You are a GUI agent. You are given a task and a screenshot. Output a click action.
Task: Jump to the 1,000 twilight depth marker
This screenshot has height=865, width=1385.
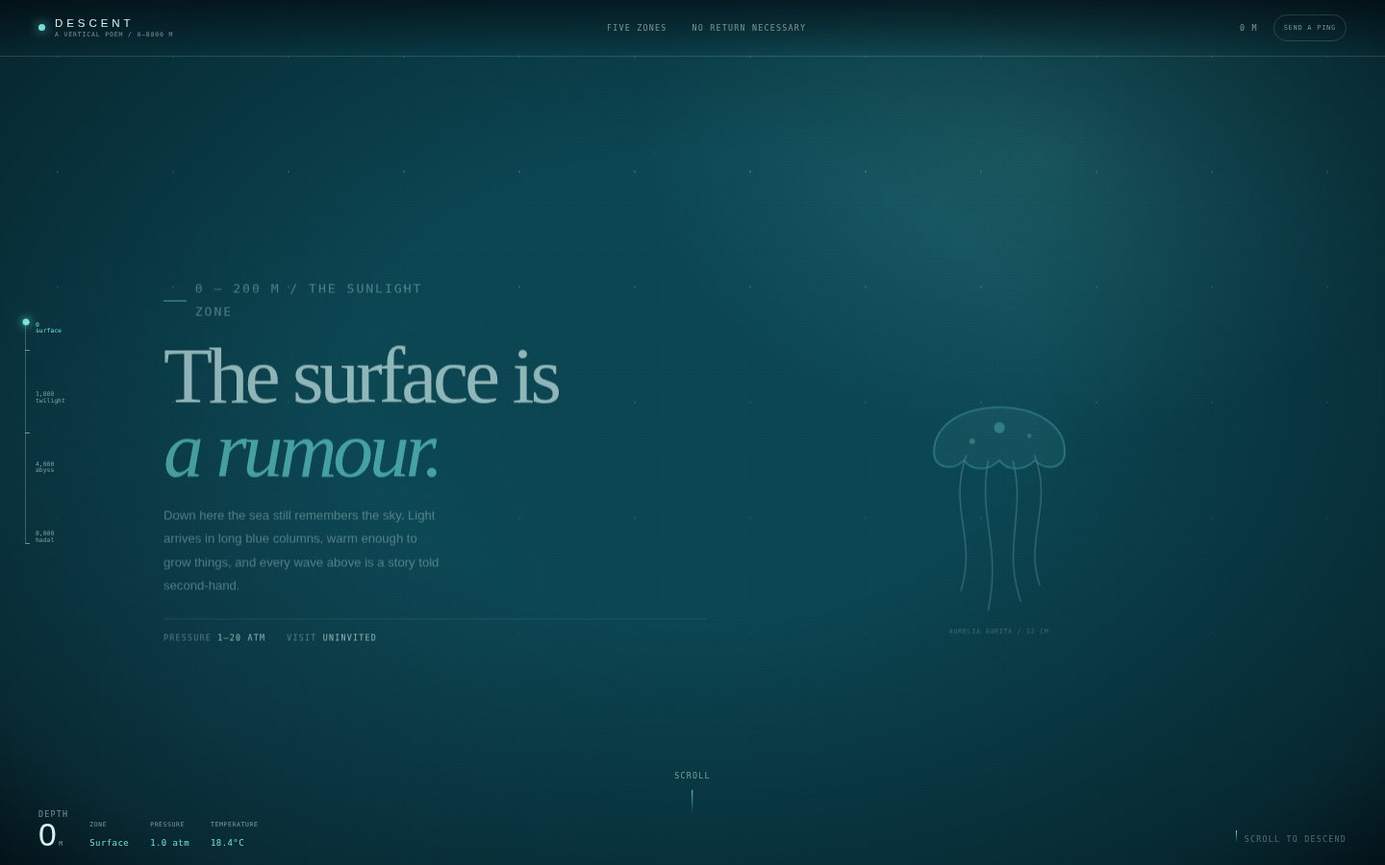click(x=50, y=397)
